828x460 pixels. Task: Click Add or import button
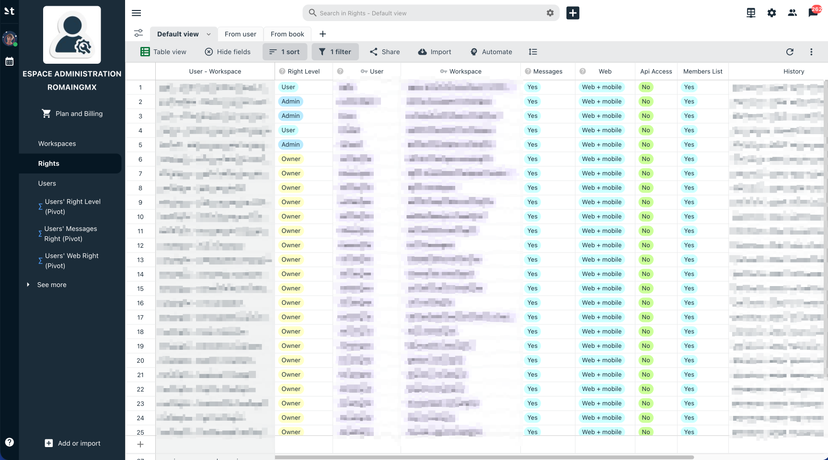tap(72, 443)
